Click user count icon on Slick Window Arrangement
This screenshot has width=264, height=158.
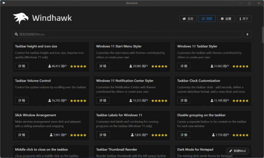click(51, 135)
